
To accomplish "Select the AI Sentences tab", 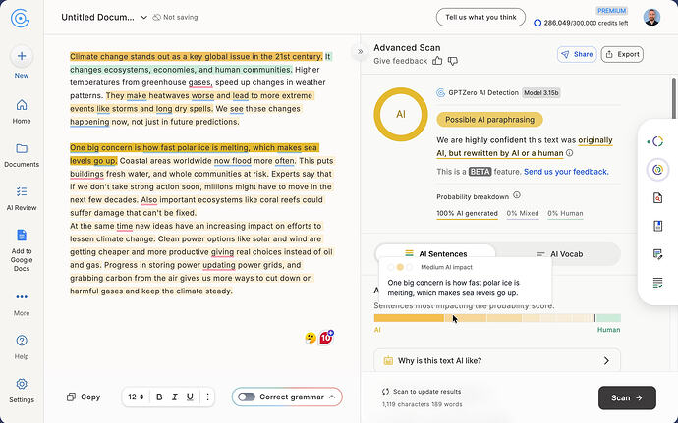I will [x=435, y=254].
